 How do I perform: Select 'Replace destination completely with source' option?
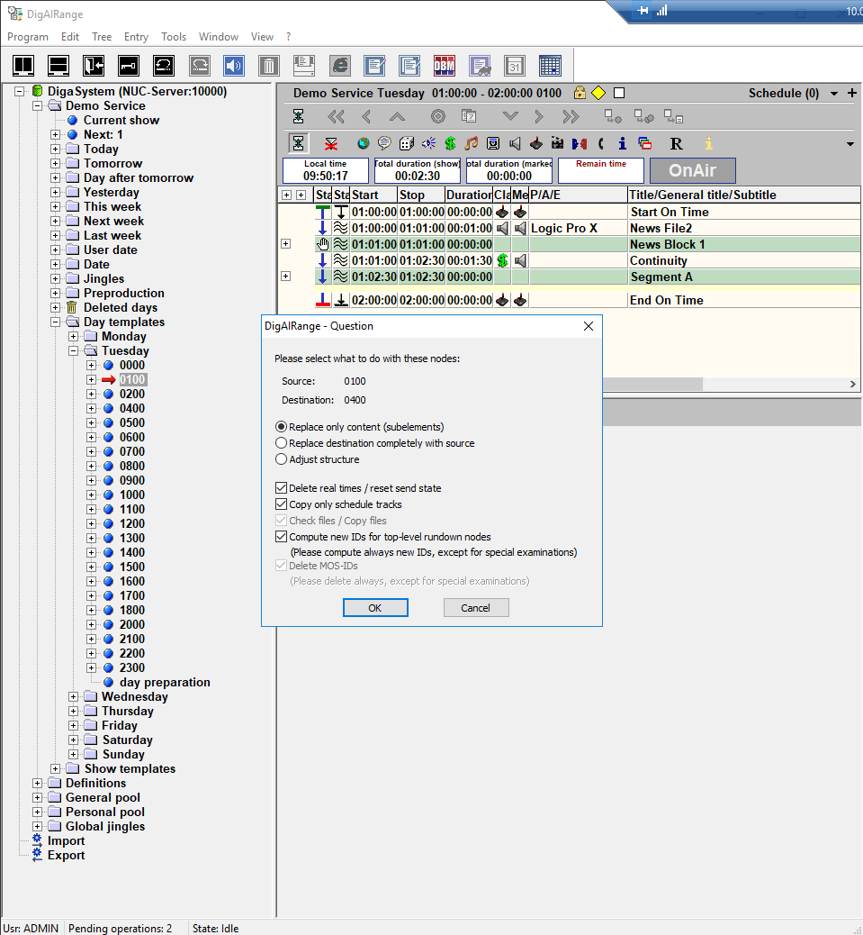pyautogui.click(x=282, y=443)
